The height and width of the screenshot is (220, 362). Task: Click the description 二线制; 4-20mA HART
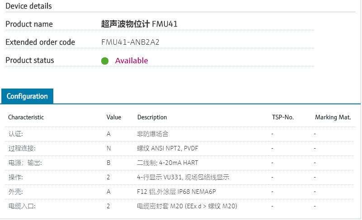[x=167, y=163]
